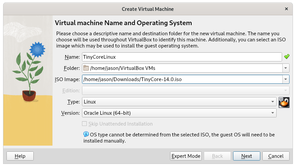Switch to Expert Mode
This screenshot has width=296, height=167.
click(x=186, y=156)
